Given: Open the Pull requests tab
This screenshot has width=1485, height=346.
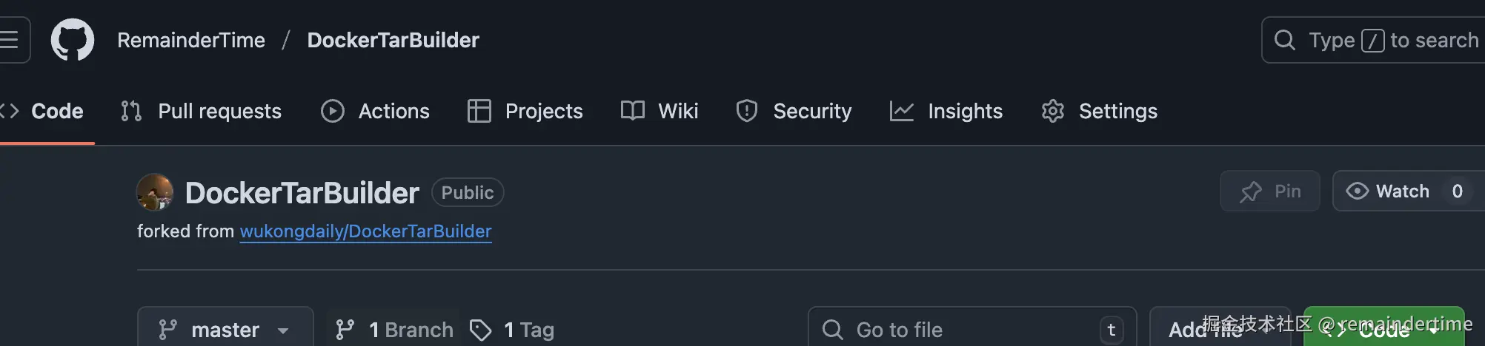Looking at the screenshot, I should (x=202, y=111).
